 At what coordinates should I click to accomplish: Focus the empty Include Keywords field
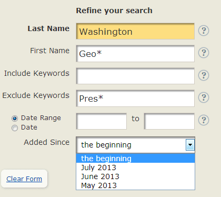135,76
